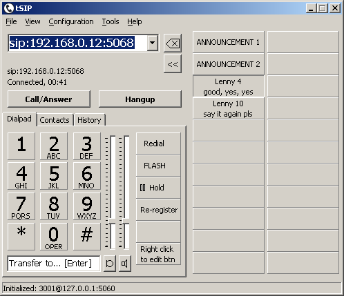Adjust the right speaker volume slider
Viewport: 344px width, 296px height.
click(126, 221)
